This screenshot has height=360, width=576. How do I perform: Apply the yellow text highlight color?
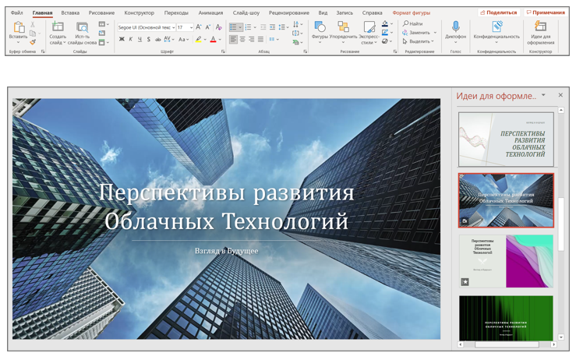click(199, 39)
